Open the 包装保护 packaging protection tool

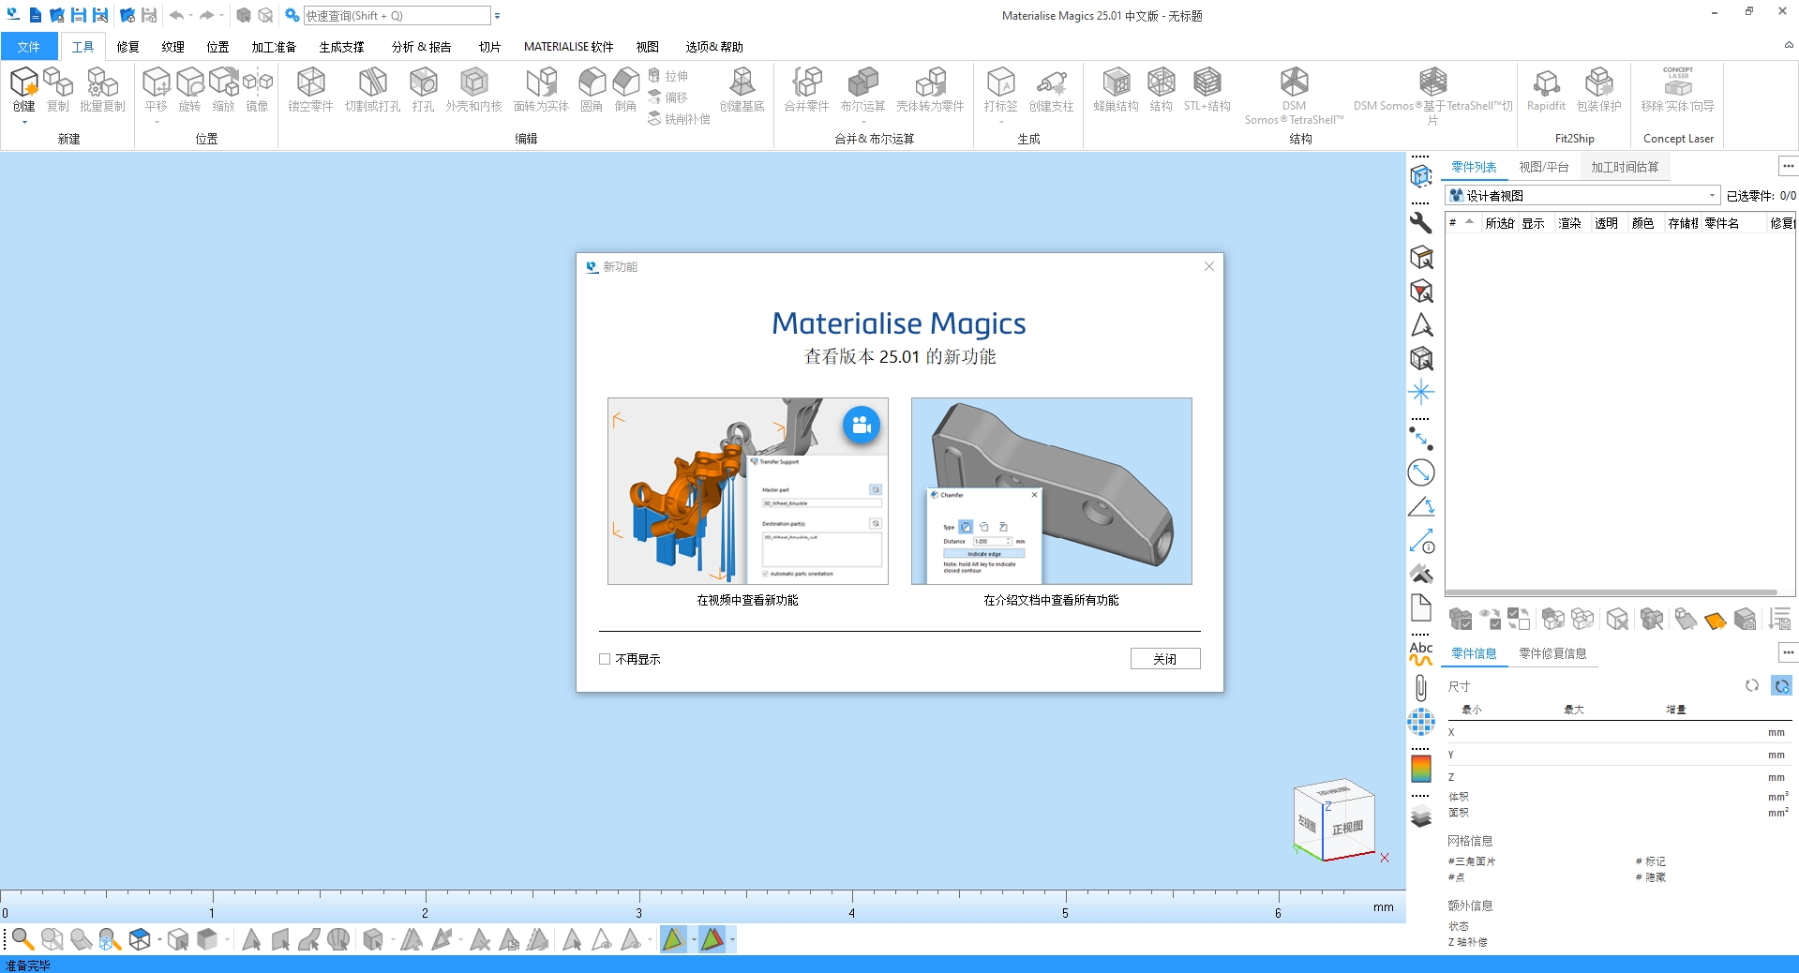(1599, 89)
